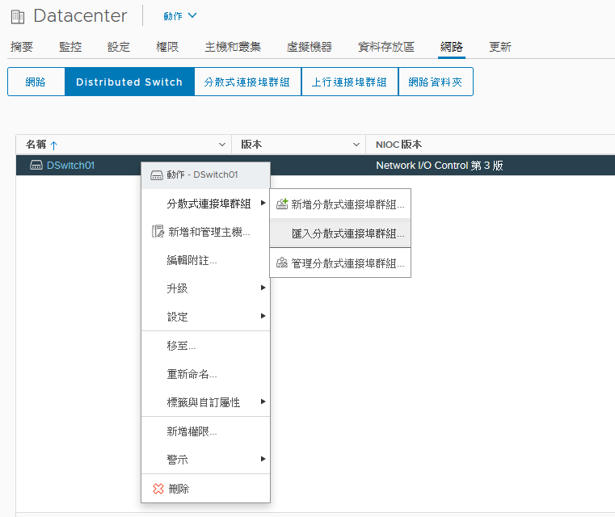
Task: Switch to the 虛擬機器 tab
Action: (x=309, y=47)
